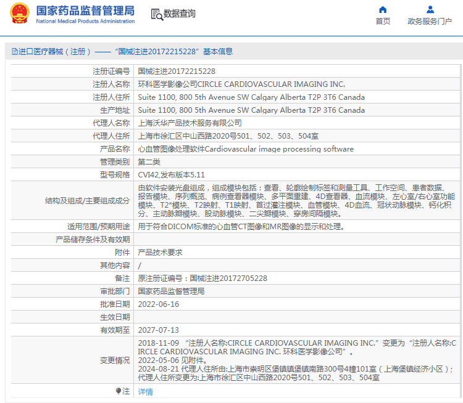
Task: Click 管理类别 label
Action: [x=115, y=162]
